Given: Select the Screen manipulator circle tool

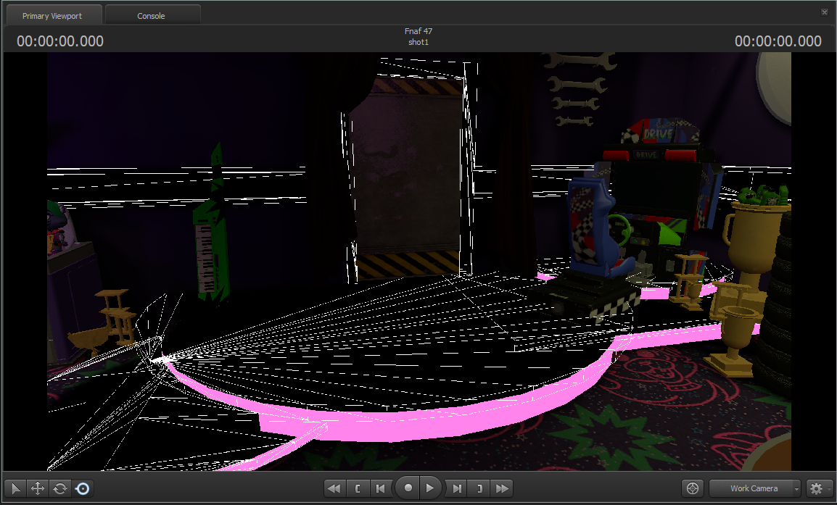Looking at the screenshot, I should tap(83, 488).
